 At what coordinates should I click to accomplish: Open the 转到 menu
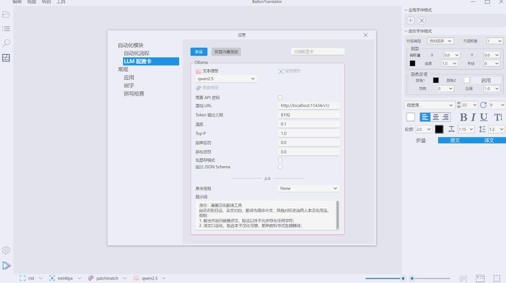click(x=46, y=2)
